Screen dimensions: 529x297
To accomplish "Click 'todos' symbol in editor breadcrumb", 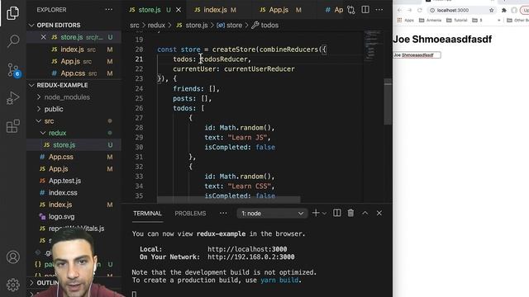I will [x=265, y=26].
